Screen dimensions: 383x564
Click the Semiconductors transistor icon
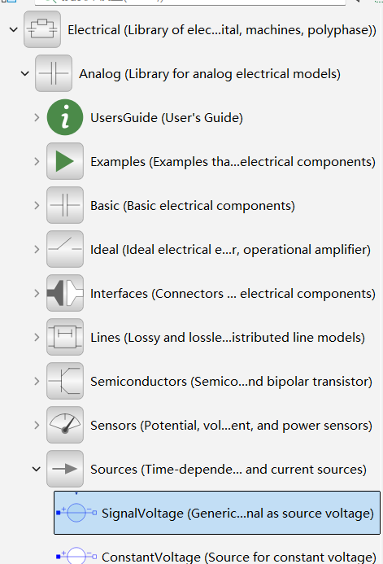[x=65, y=381]
